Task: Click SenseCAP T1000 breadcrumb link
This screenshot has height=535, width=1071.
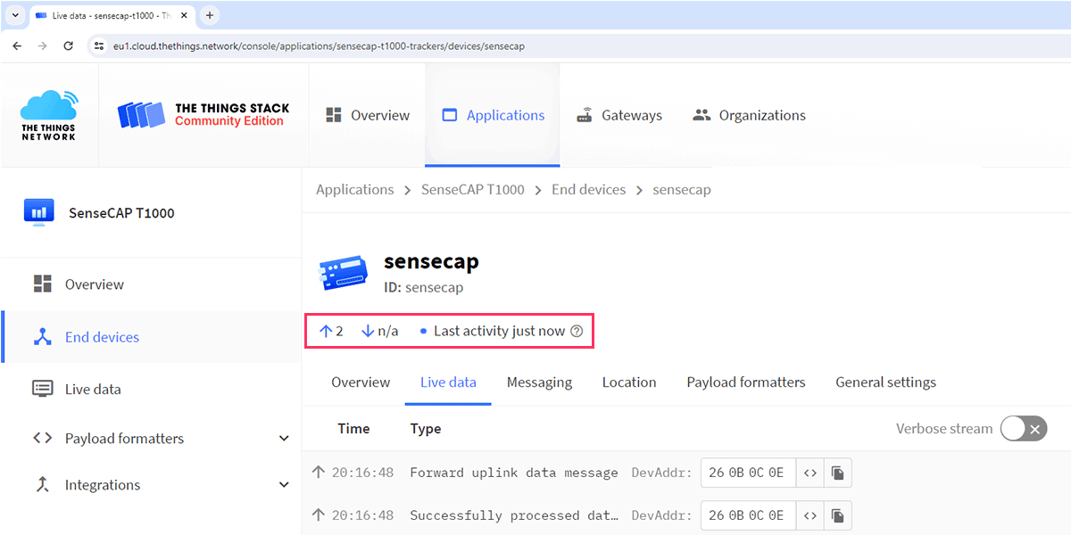Action: [x=473, y=189]
